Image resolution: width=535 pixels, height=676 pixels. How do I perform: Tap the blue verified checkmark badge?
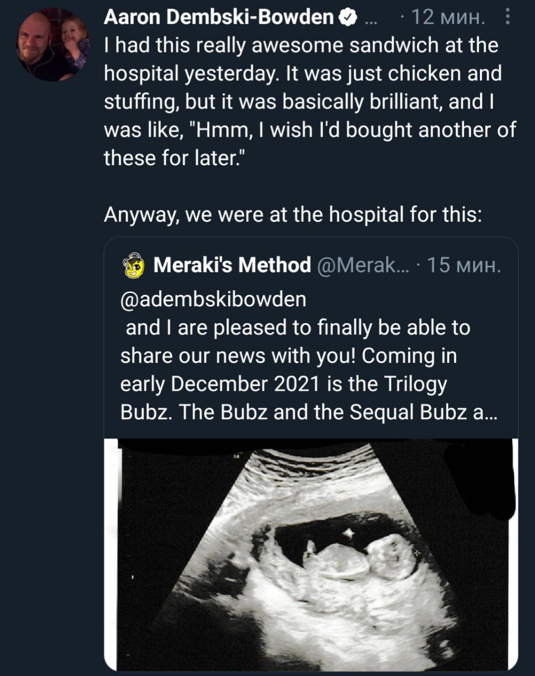tap(346, 19)
